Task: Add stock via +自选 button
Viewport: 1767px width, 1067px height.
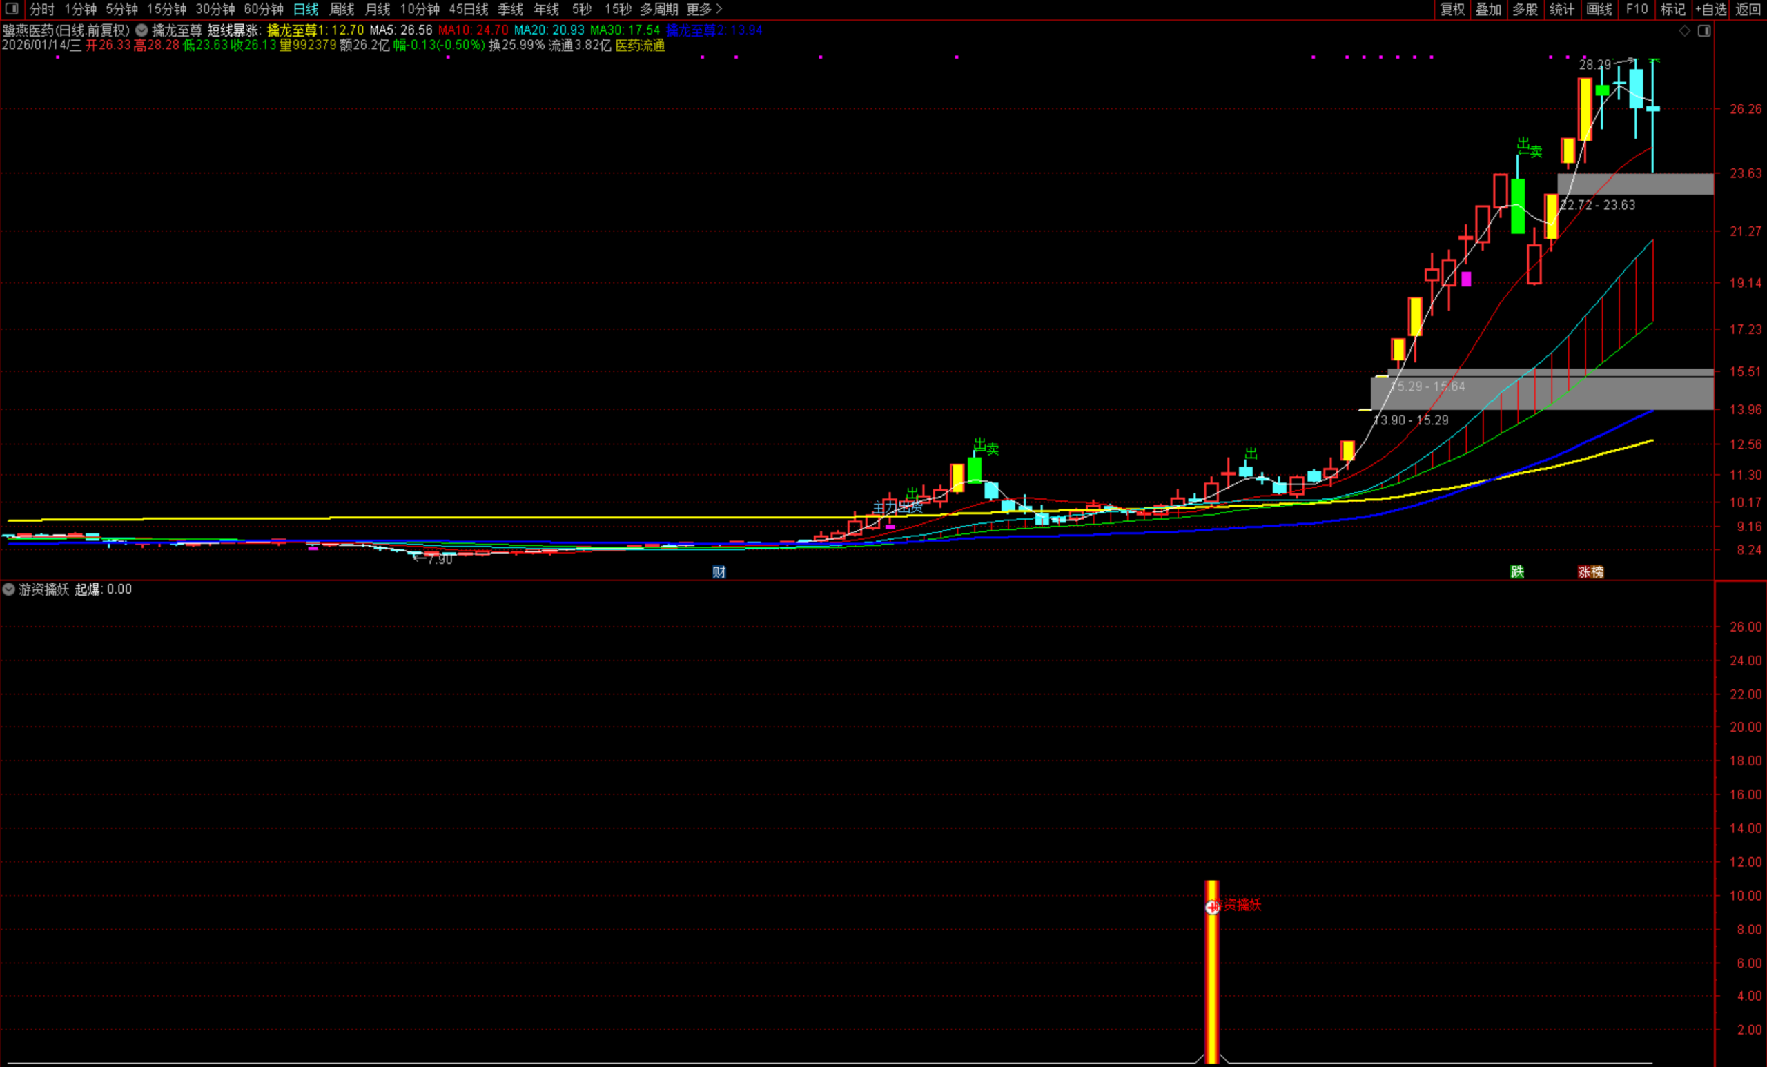Action: pos(1710,10)
